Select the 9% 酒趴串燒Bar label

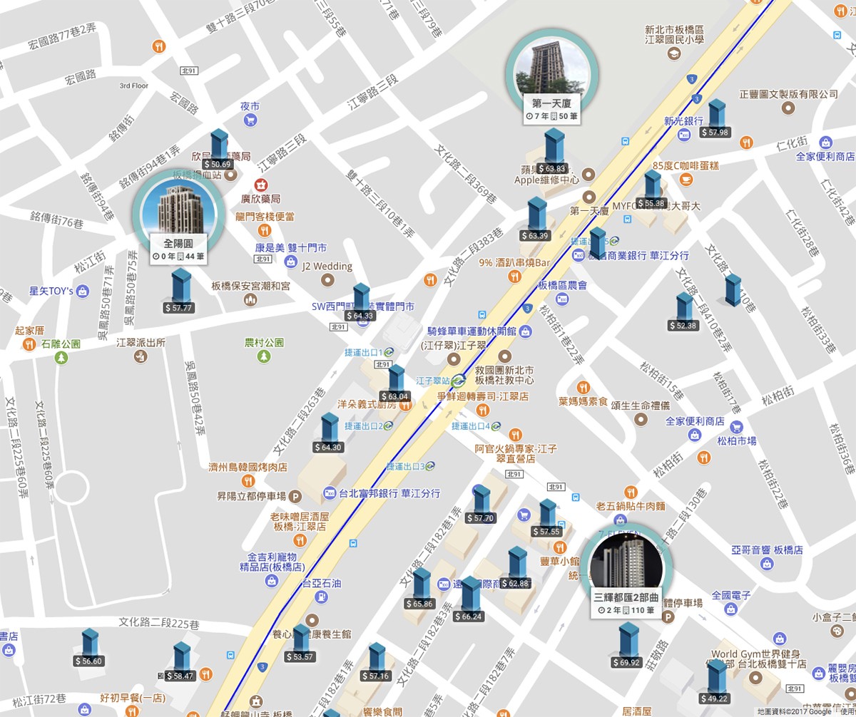click(513, 262)
